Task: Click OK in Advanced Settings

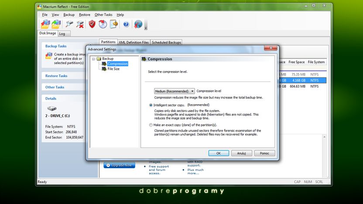Action: (219, 153)
